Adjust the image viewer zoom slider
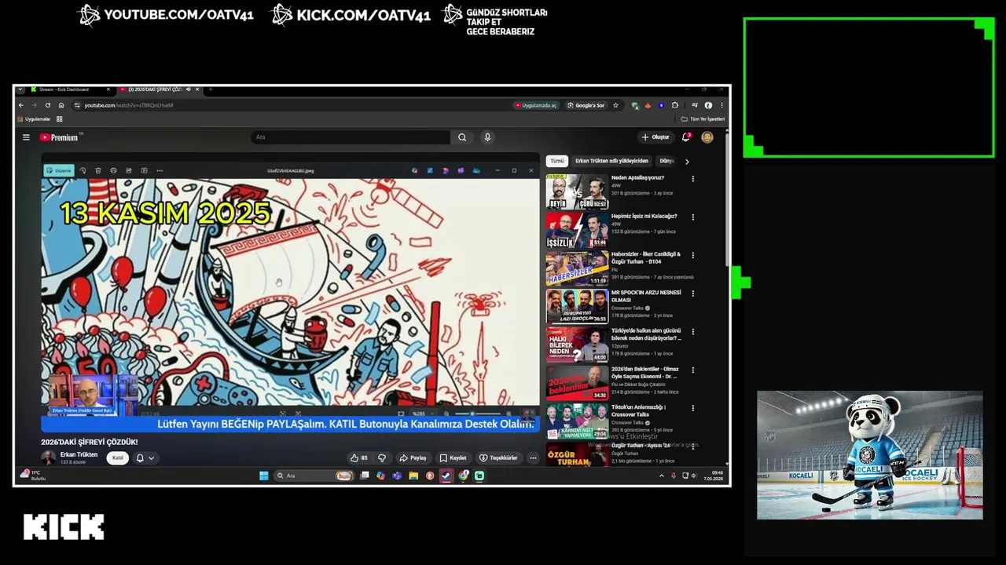 (x=478, y=414)
